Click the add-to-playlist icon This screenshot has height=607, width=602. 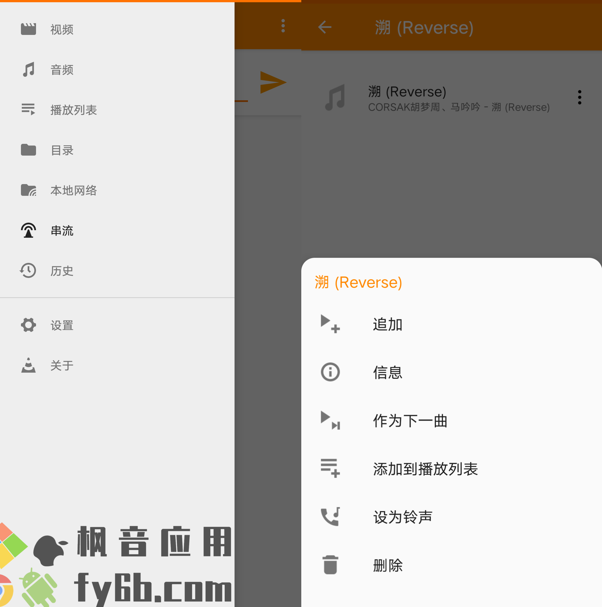[x=330, y=468]
